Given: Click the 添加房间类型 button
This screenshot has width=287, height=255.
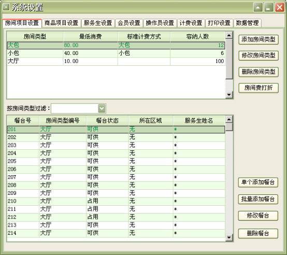Looking at the screenshot, I should pyautogui.click(x=259, y=39).
